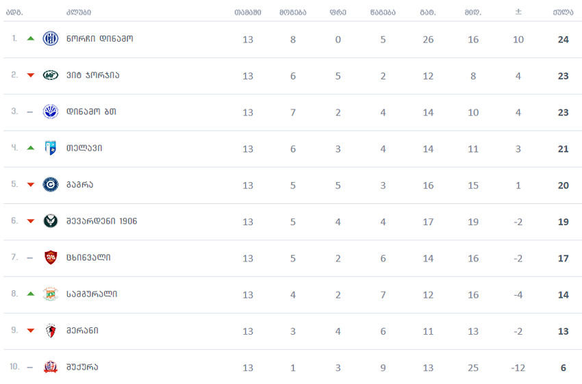The image size is (582, 384).
Task: Sort table by ქულა column header
Action: [563, 12]
